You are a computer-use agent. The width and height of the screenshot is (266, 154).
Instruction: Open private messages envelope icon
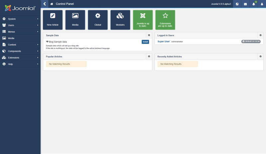click(x=245, y=4)
